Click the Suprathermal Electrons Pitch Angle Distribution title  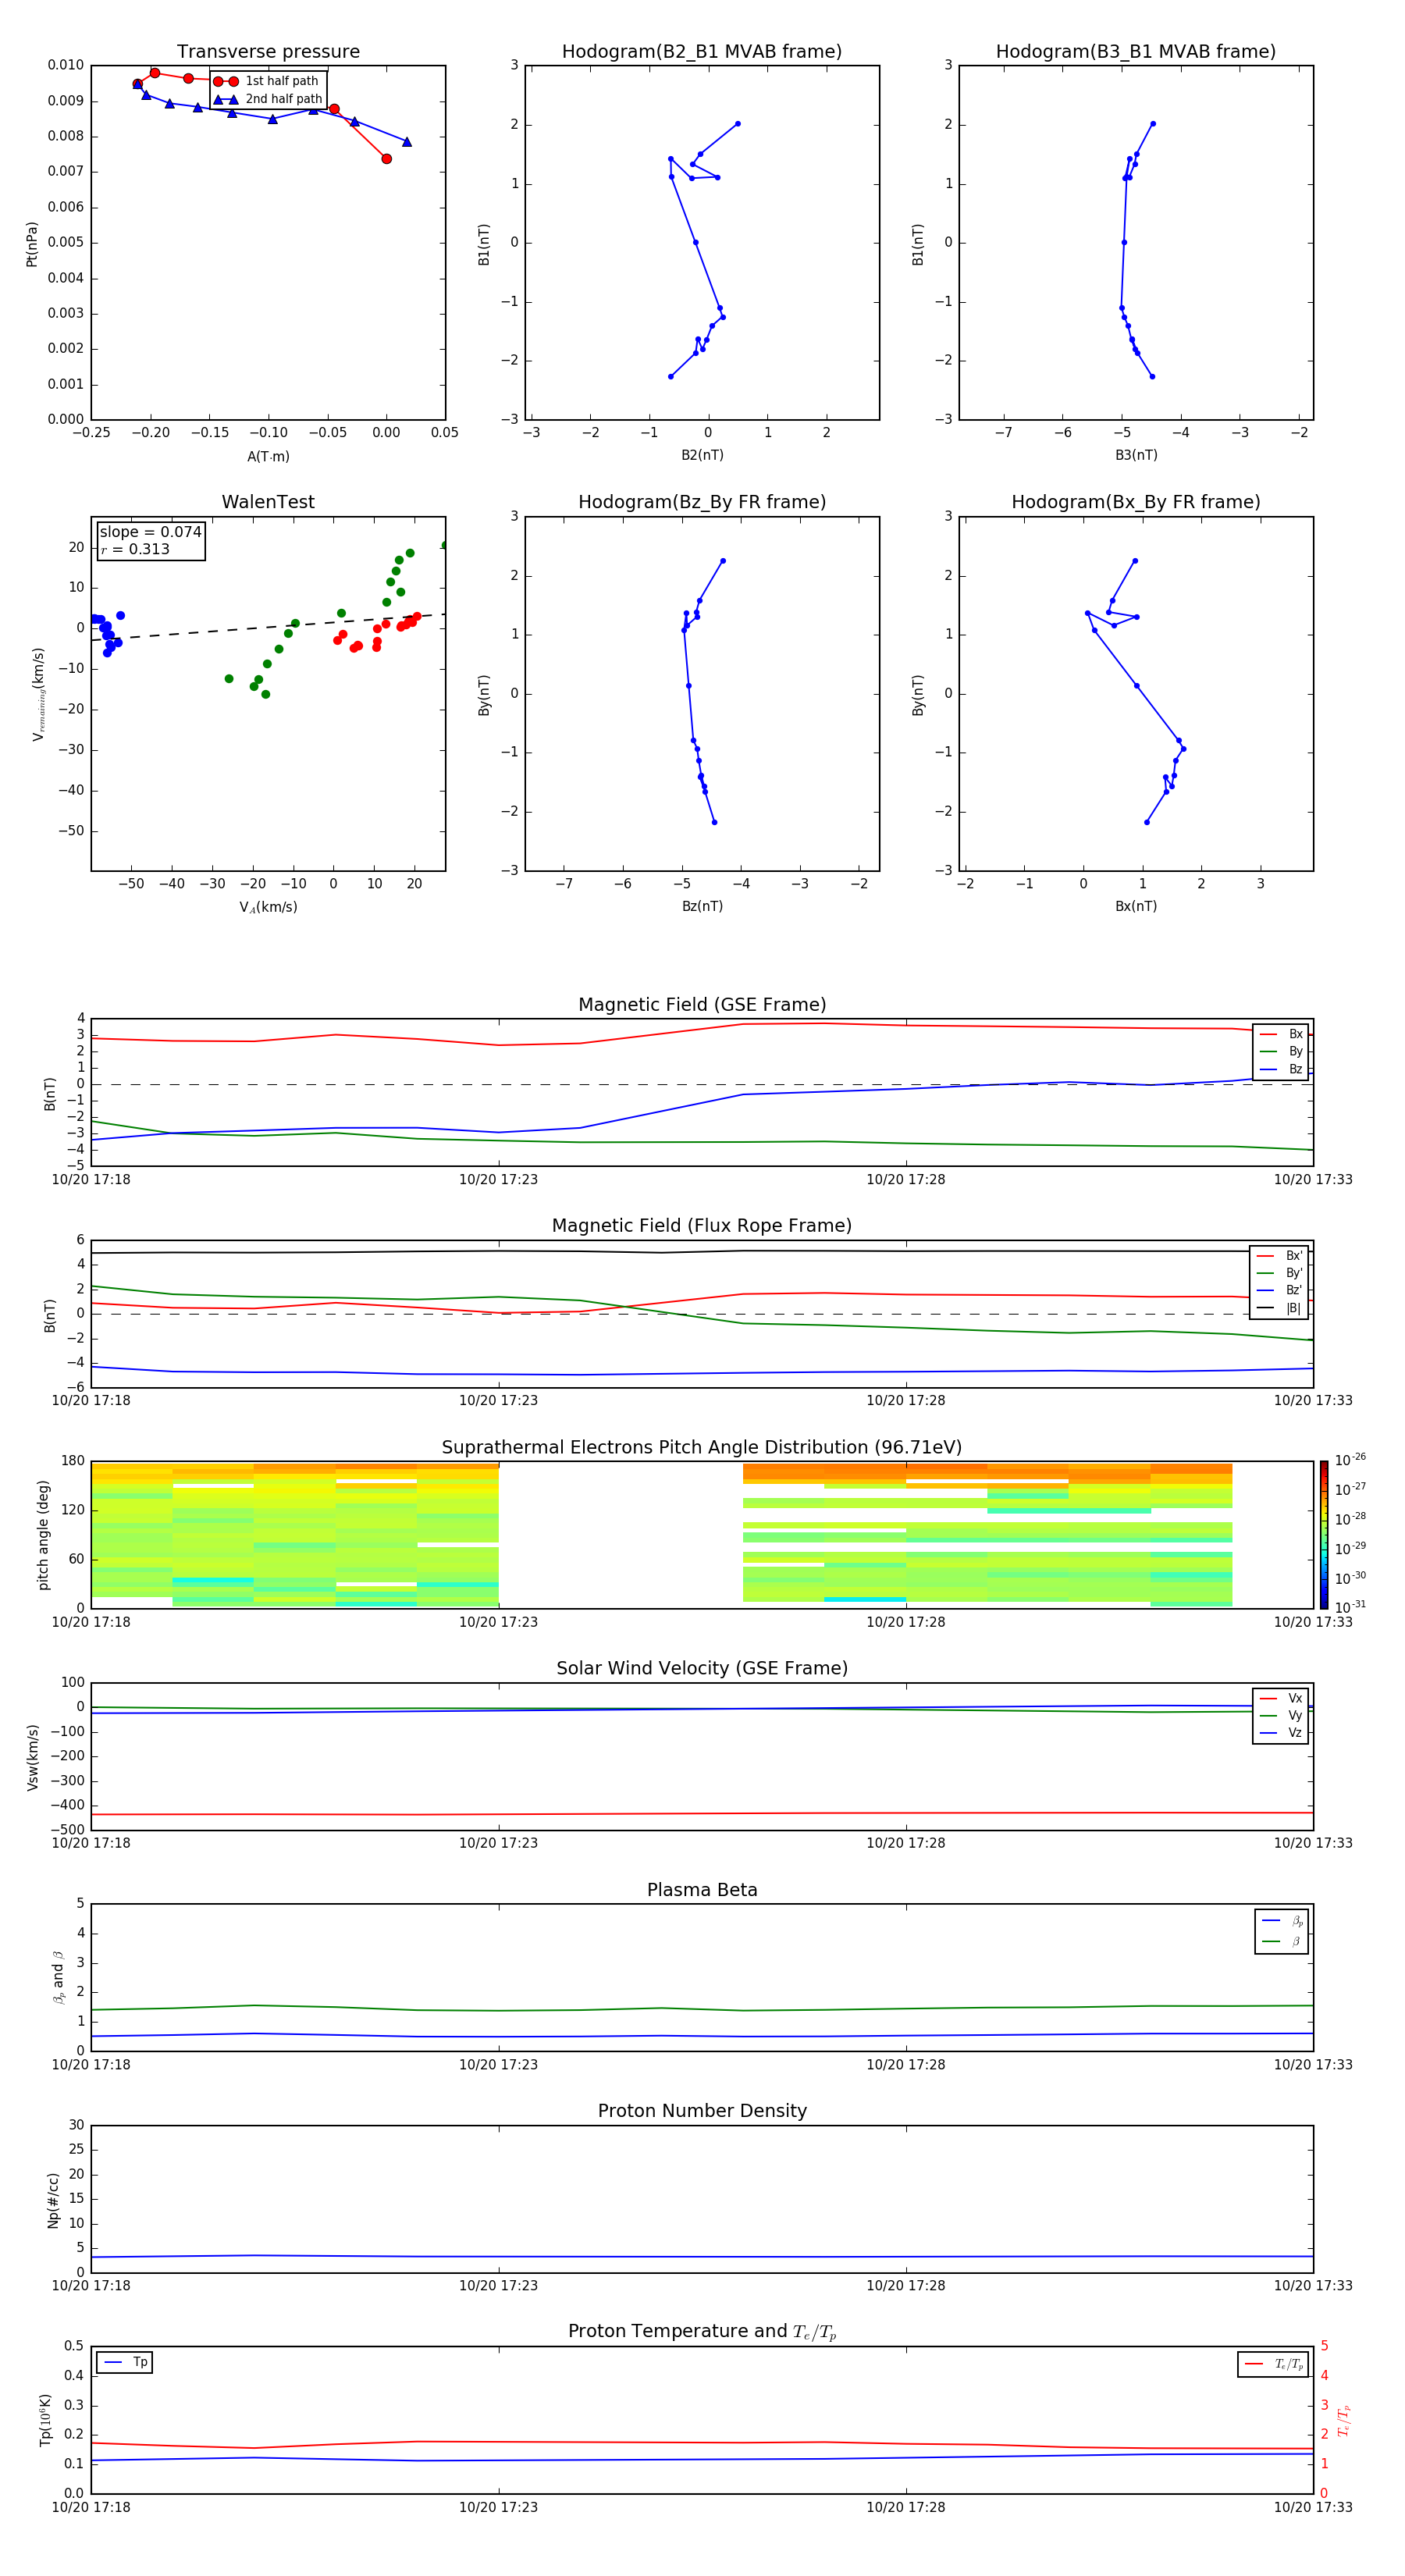(x=702, y=1448)
